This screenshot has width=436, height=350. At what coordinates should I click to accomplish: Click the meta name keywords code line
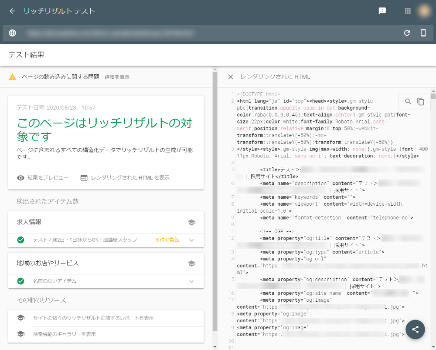click(308, 197)
